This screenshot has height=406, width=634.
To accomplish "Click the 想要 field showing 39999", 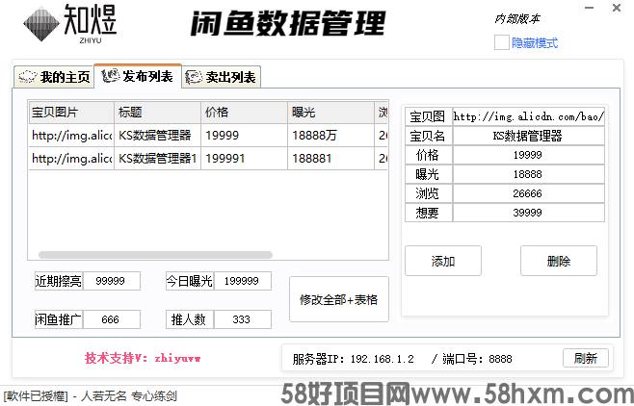I will click(x=528, y=213).
